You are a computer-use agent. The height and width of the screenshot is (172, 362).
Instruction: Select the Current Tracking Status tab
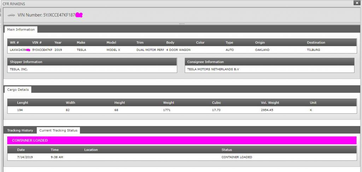[58, 130]
